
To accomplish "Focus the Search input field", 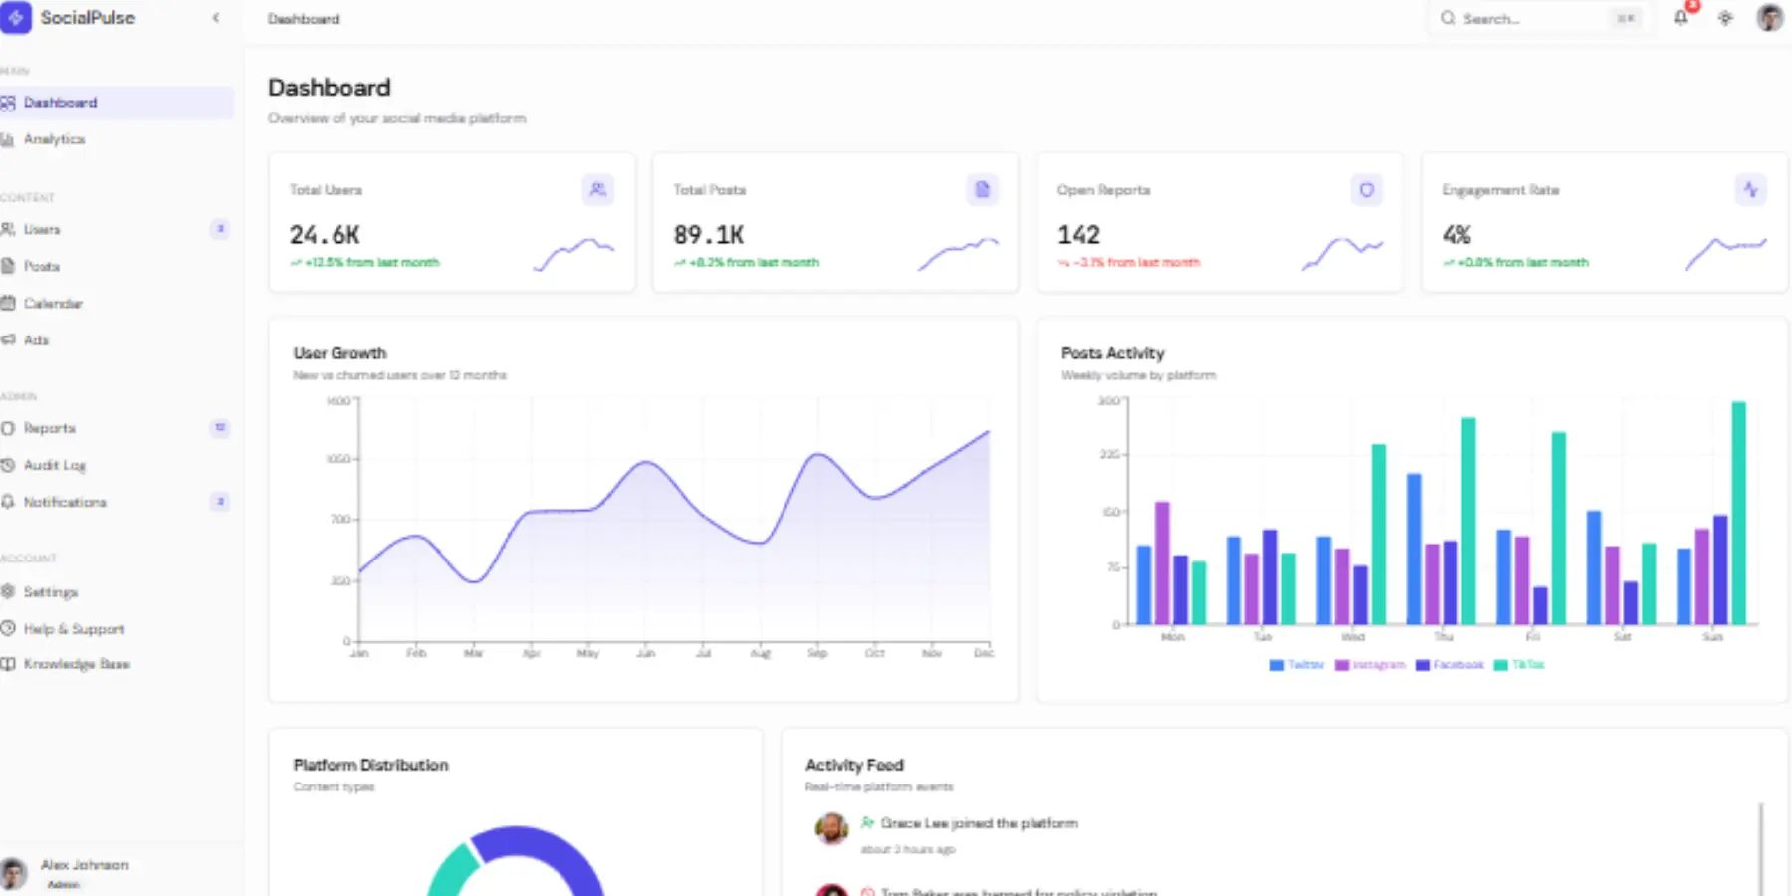I will [x=1541, y=18].
